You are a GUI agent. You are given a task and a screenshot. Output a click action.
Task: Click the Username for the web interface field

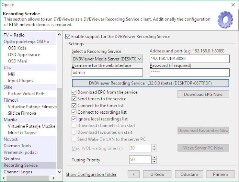107,73
